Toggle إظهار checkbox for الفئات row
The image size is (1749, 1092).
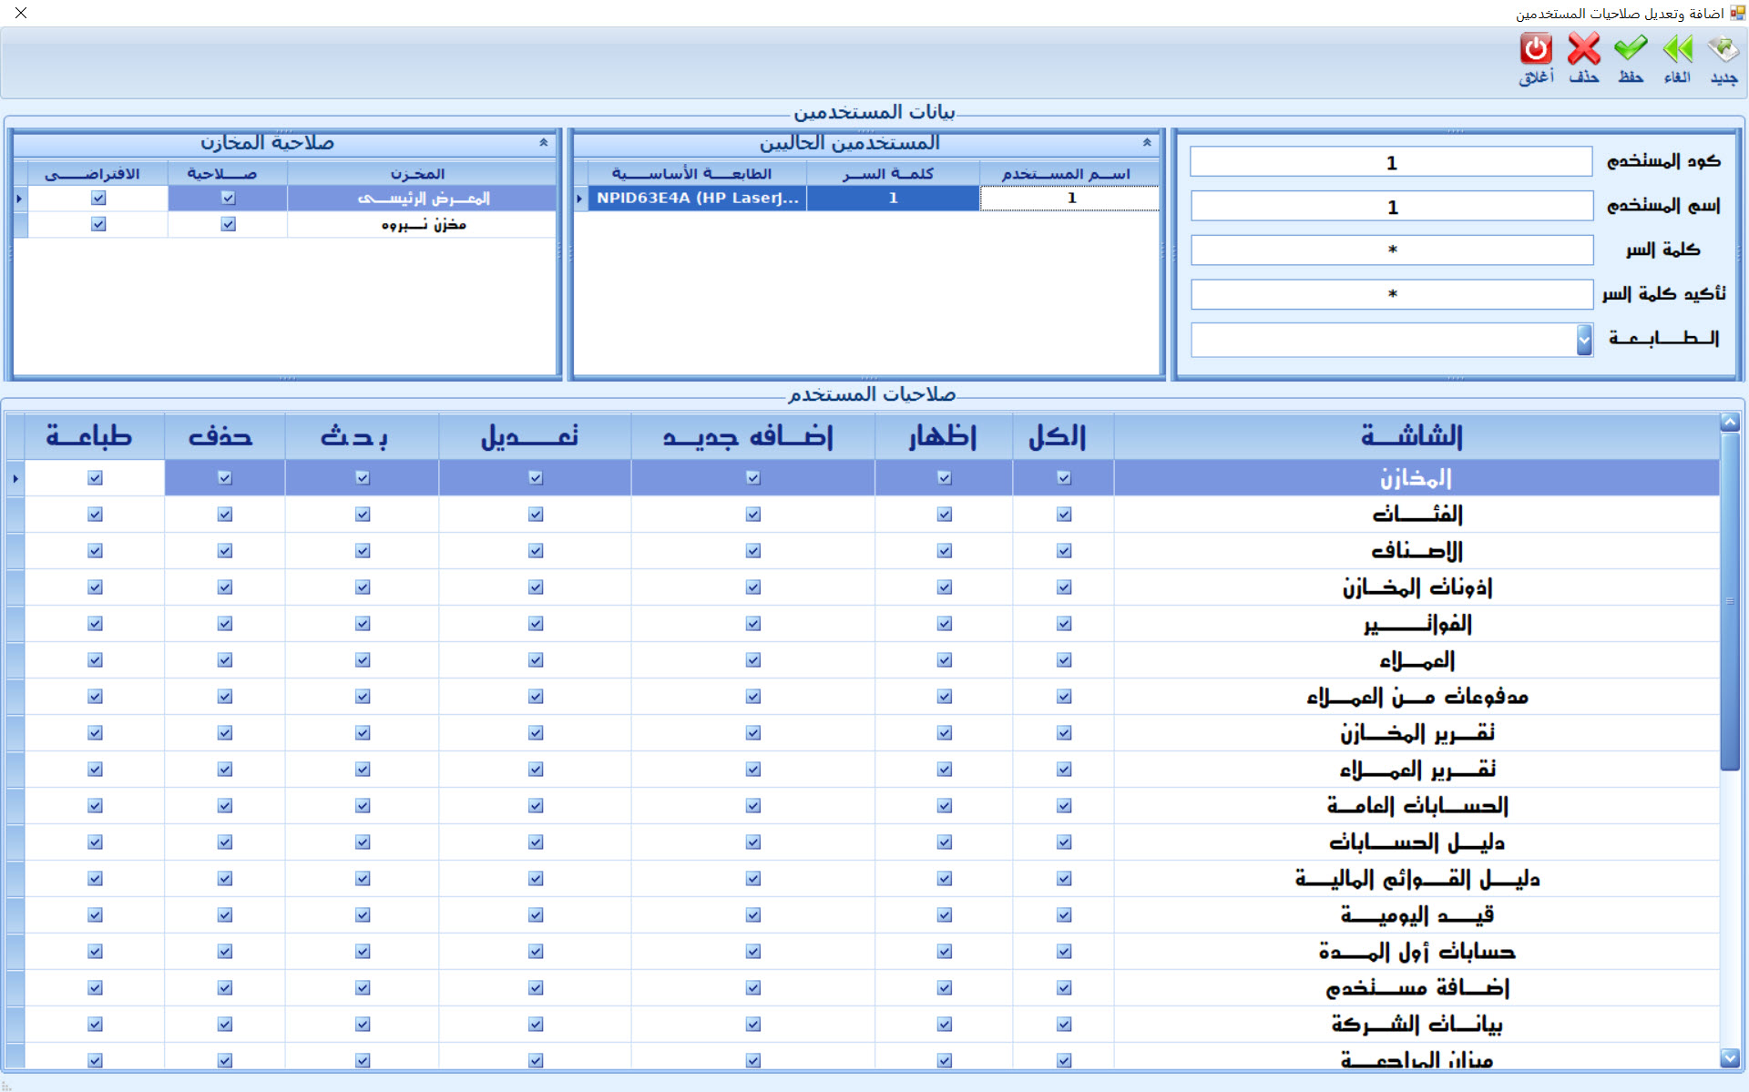coord(944,515)
